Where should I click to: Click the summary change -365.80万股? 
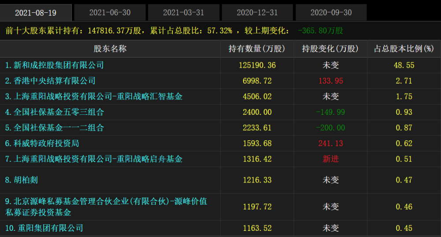(321, 31)
